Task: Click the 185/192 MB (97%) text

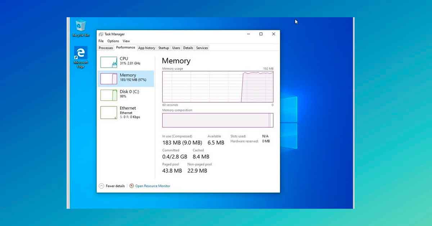Action: (133, 80)
